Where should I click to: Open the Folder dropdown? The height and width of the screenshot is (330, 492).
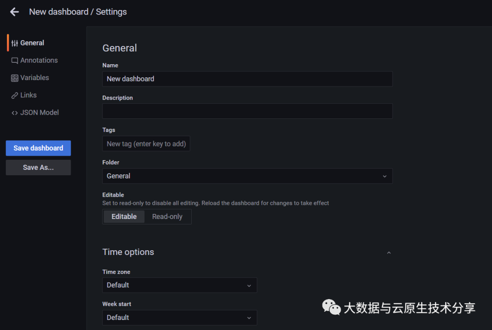pos(247,176)
